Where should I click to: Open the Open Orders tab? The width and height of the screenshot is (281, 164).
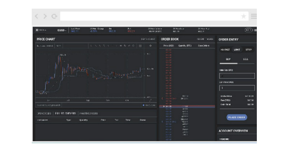point(44,113)
